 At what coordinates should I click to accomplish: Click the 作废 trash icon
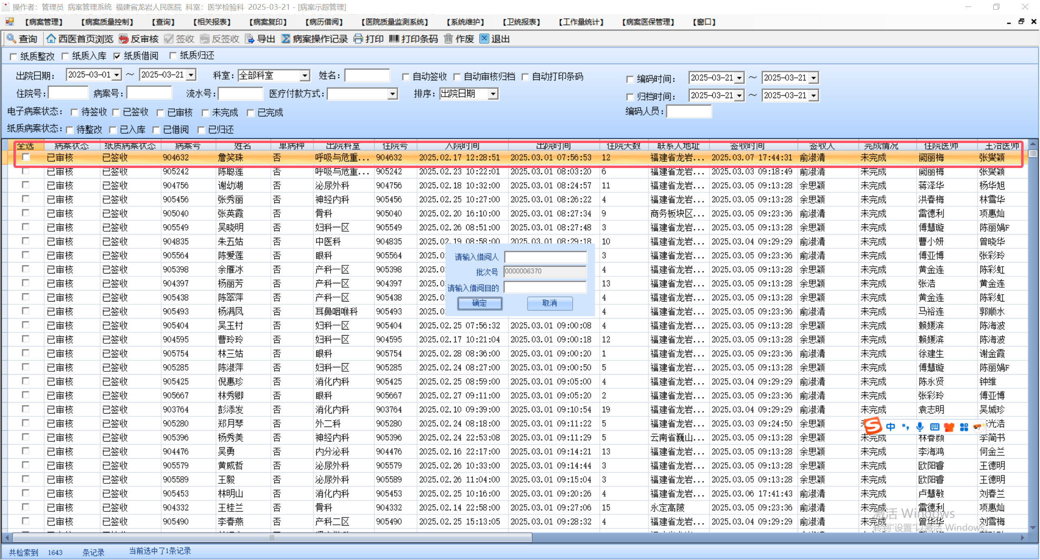(448, 39)
